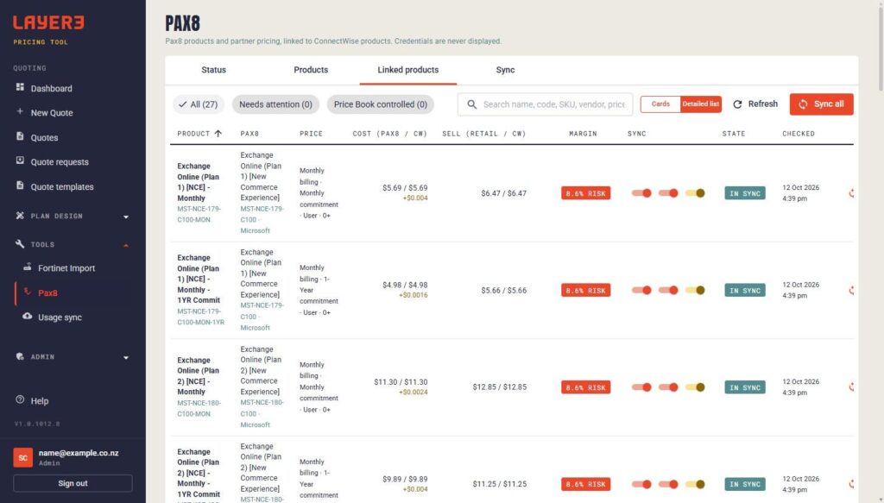
Task: Click the State column header
Action: tap(734, 134)
